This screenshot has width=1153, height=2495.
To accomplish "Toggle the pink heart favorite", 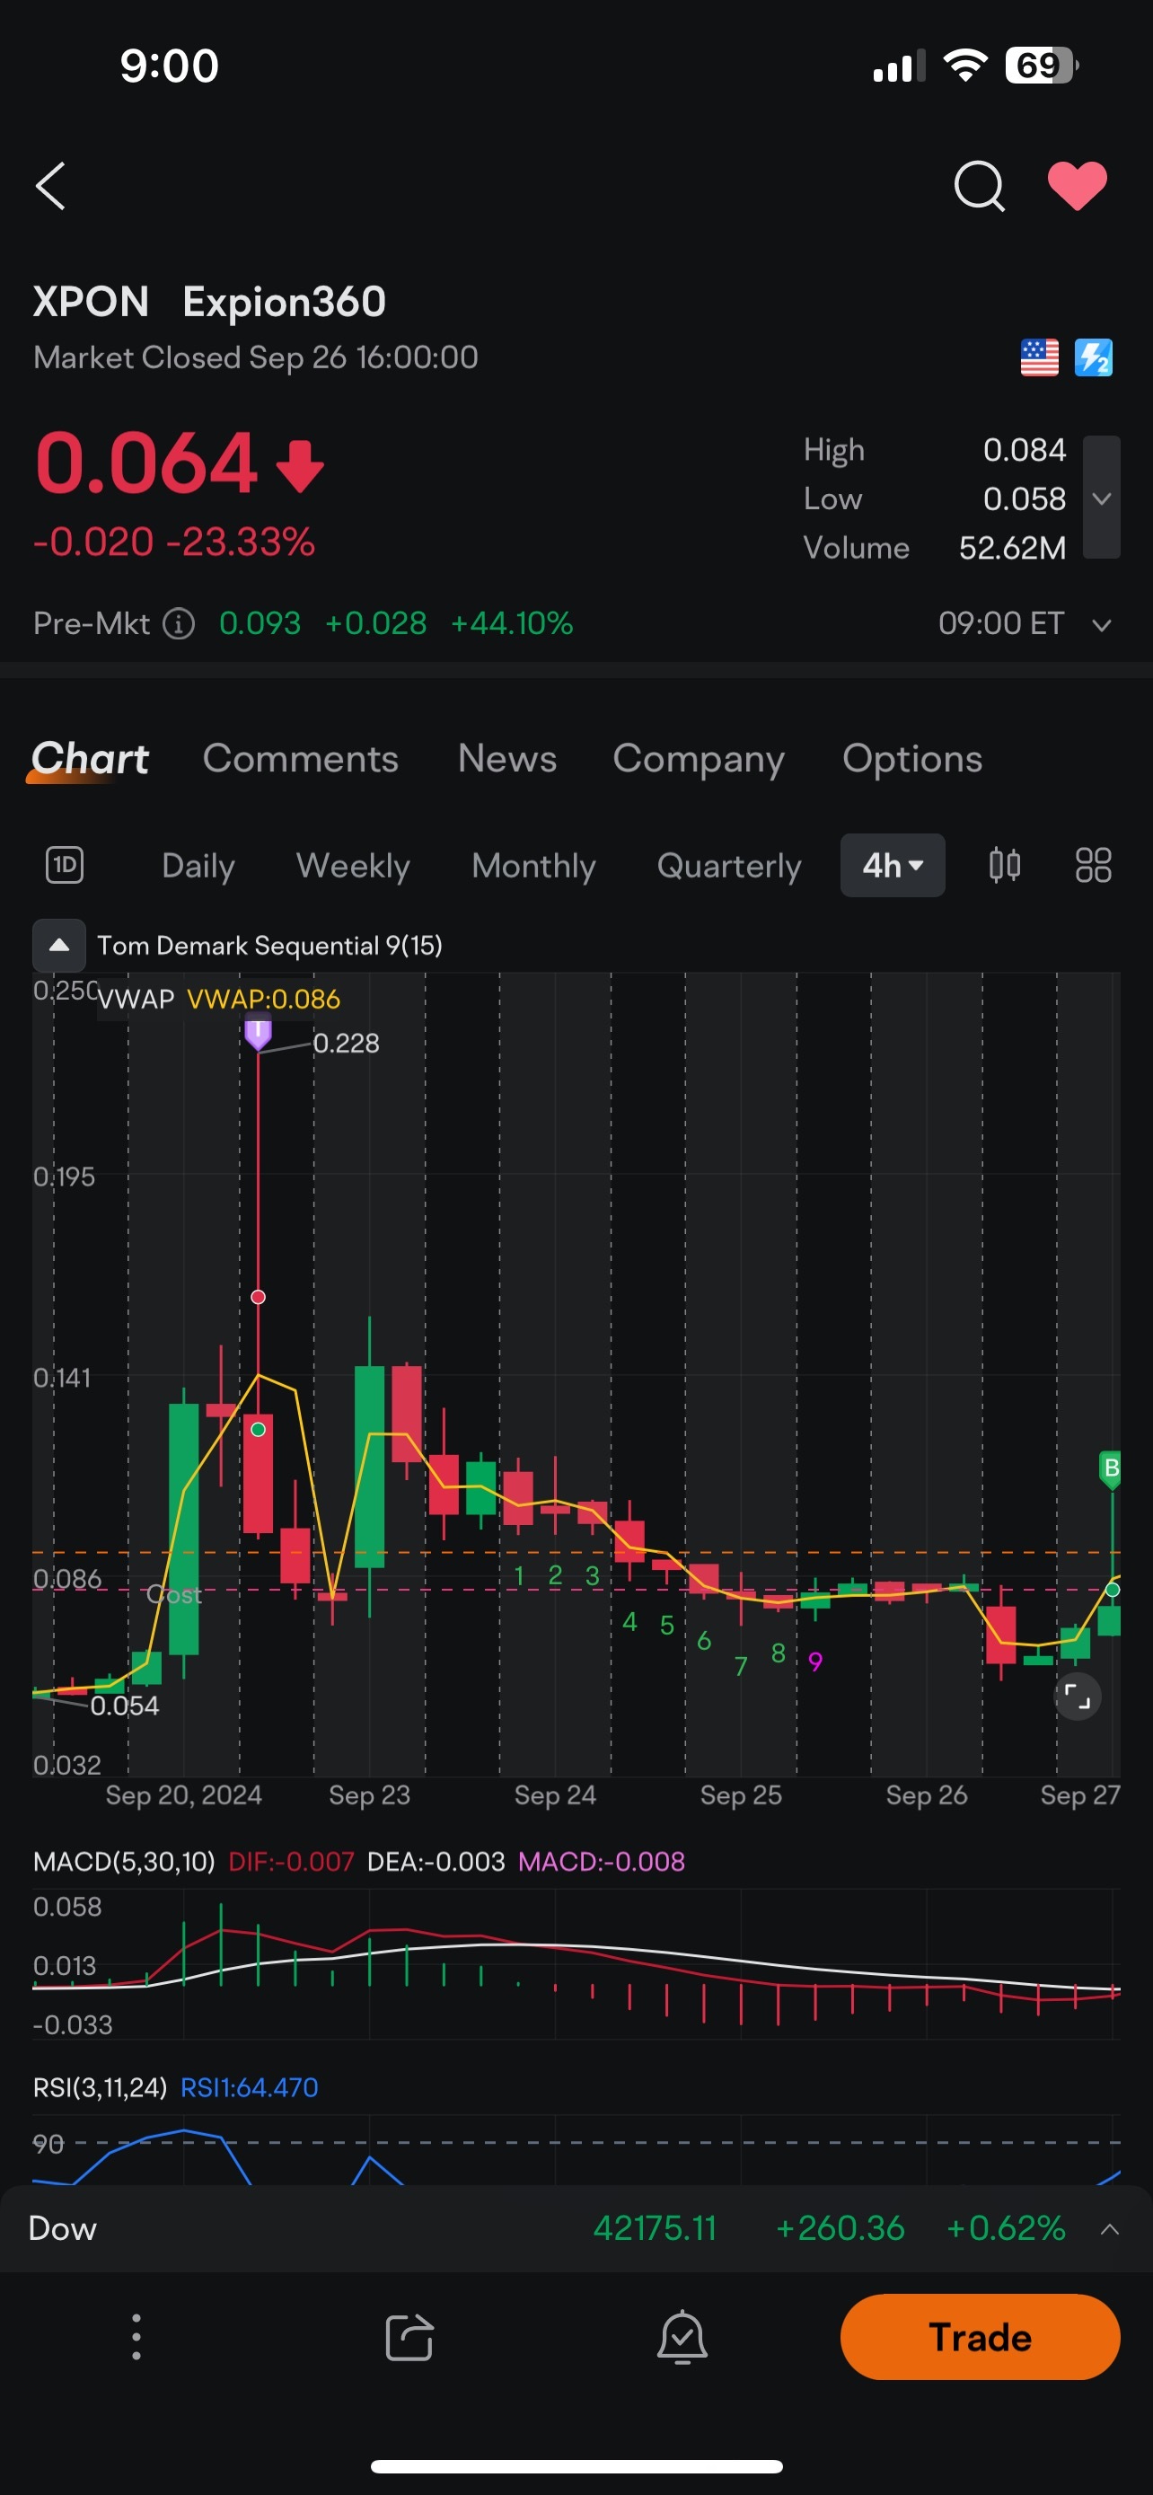I will click(x=1077, y=185).
